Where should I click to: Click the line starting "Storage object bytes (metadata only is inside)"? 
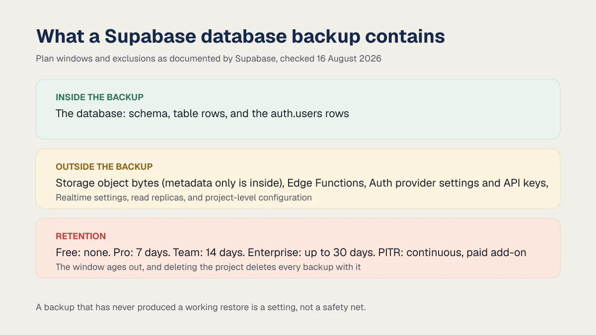pyautogui.click(x=302, y=183)
